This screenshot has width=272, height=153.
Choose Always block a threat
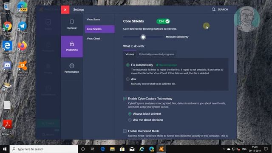pyautogui.click(x=130, y=114)
